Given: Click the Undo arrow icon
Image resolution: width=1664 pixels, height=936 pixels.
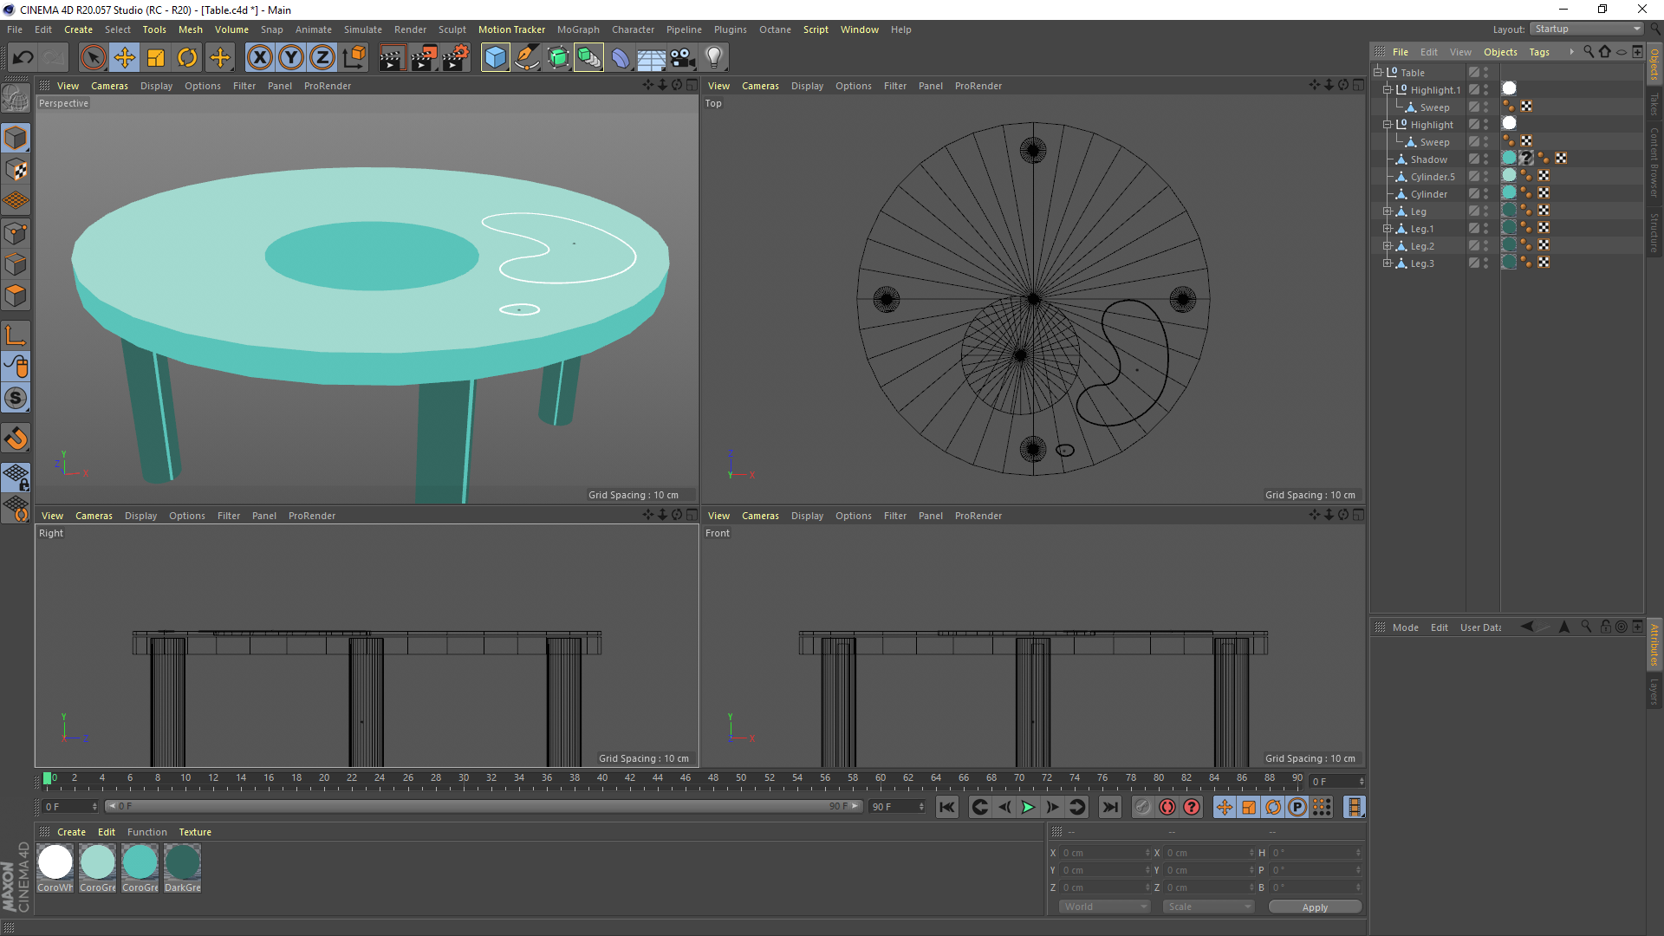Looking at the screenshot, I should point(23,58).
